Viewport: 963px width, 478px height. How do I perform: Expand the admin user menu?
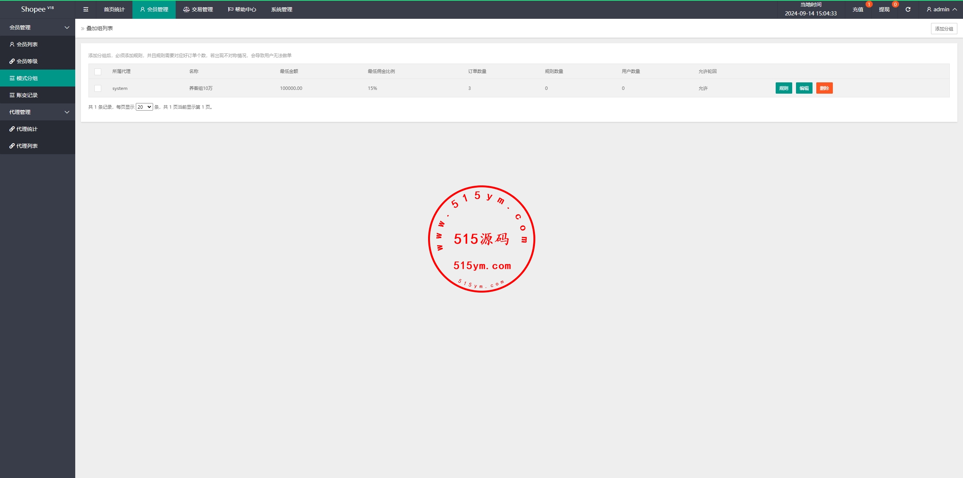point(942,9)
